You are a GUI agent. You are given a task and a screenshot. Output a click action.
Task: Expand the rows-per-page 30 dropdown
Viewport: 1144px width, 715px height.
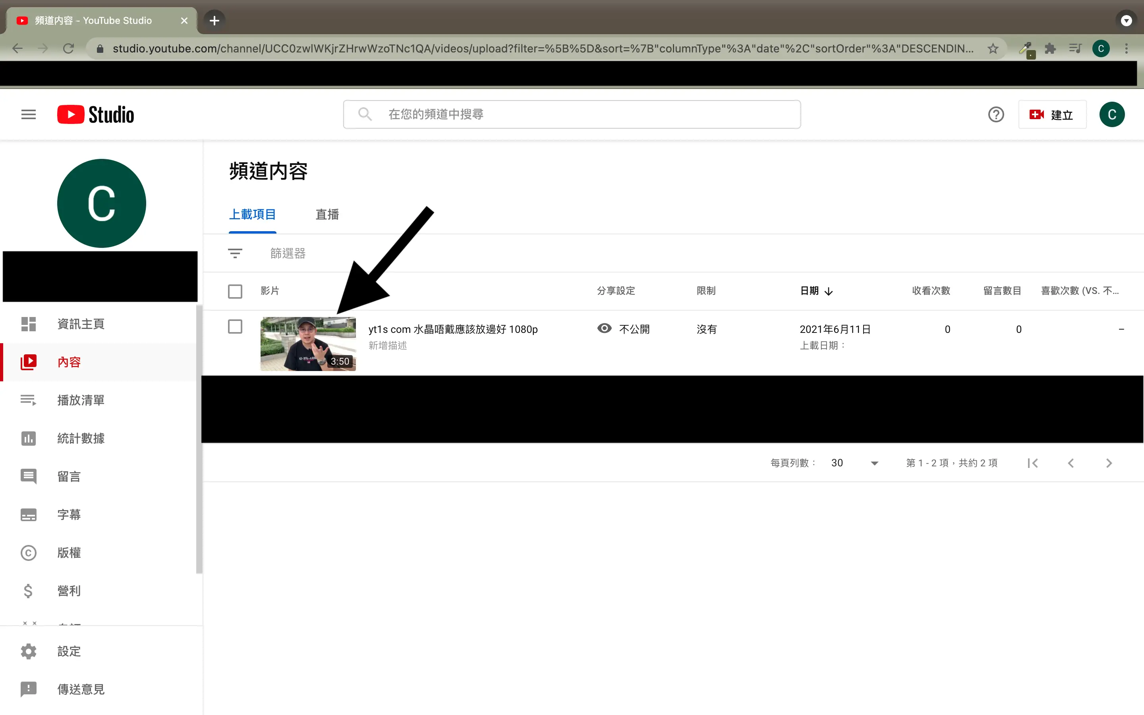pos(874,463)
